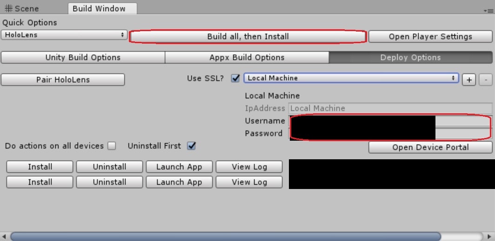
Task: Switch to Appx Build Options tab
Action: (247, 57)
